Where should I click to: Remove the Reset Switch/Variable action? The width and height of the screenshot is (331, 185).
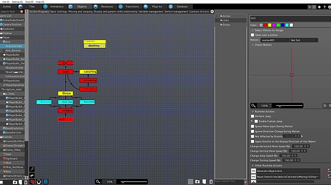[254, 176]
